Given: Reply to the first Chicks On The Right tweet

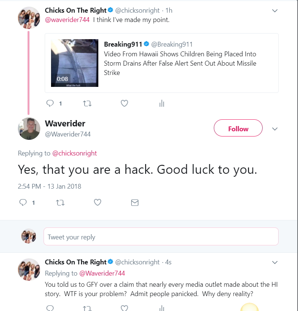Looking at the screenshot, I should [50, 103].
